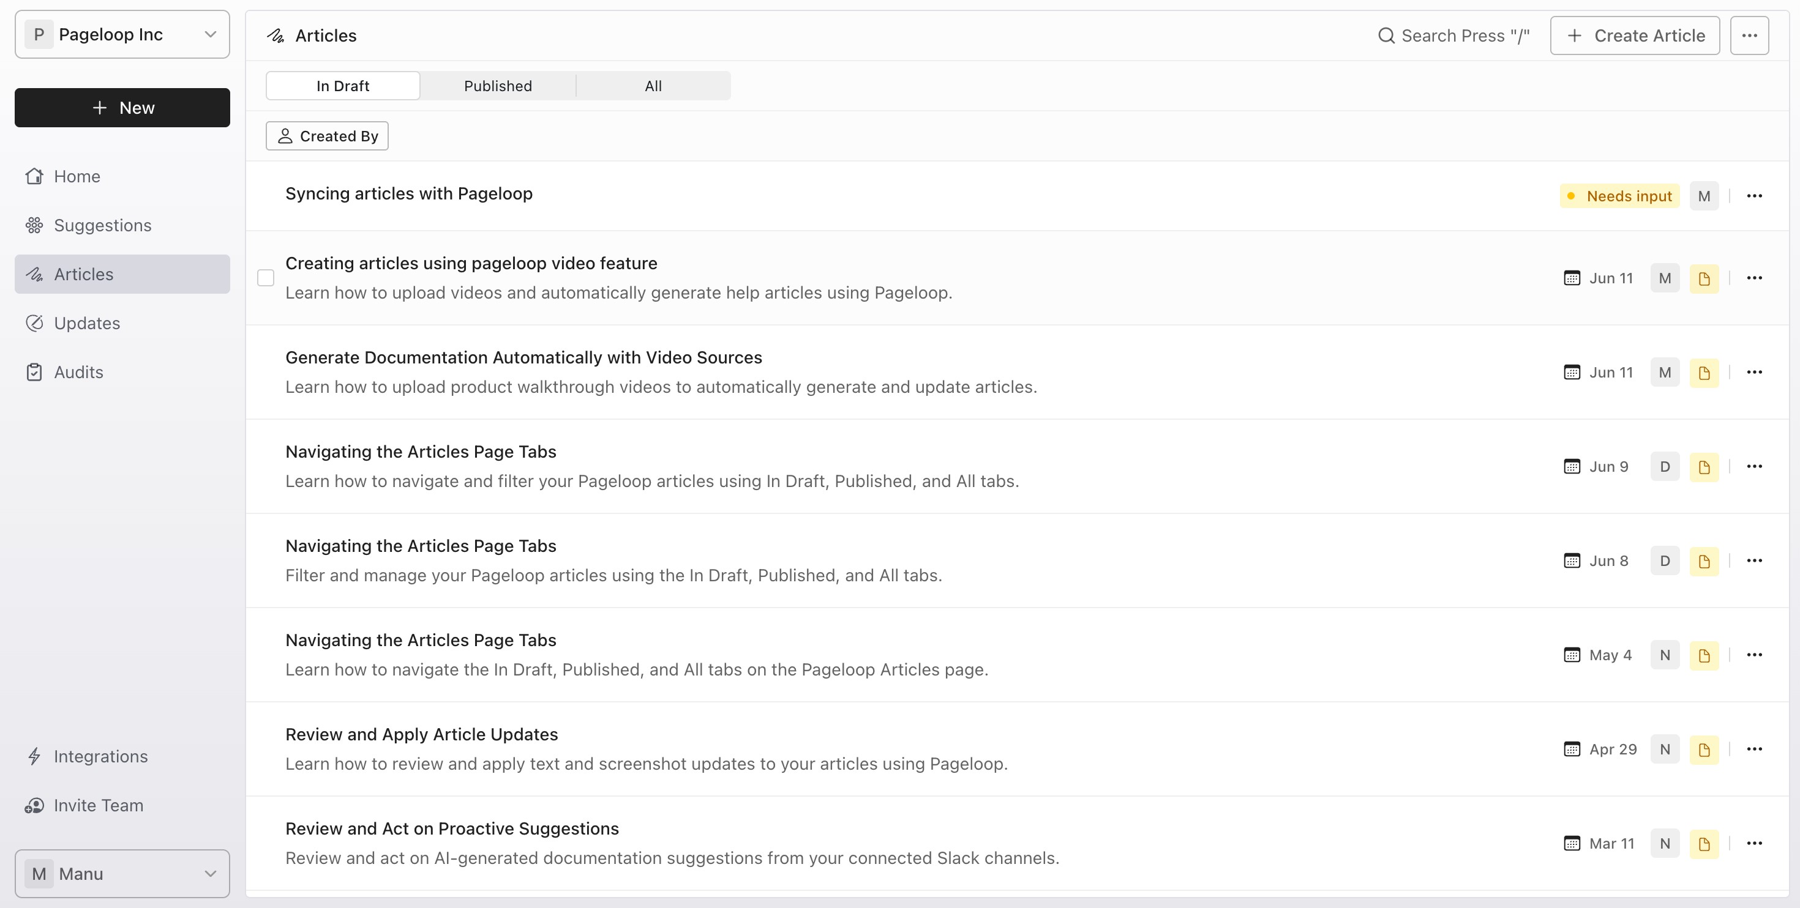Image resolution: width=1800 pixels, height=908 pixels.
Task: Click draft document icon on the Mar 11 row
Action: [1704, 844]
